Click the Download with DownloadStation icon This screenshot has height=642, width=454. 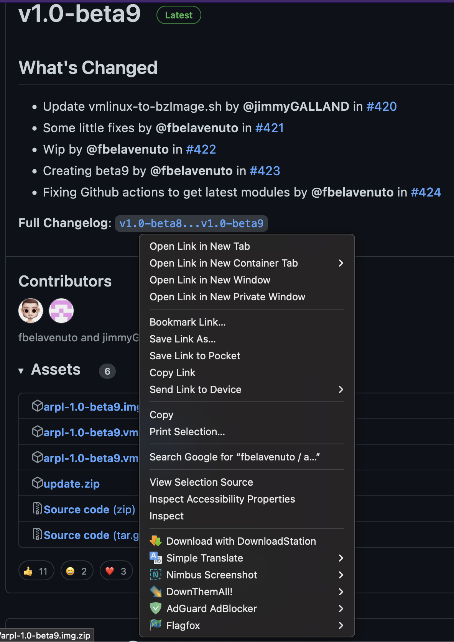tap(156, 541)
